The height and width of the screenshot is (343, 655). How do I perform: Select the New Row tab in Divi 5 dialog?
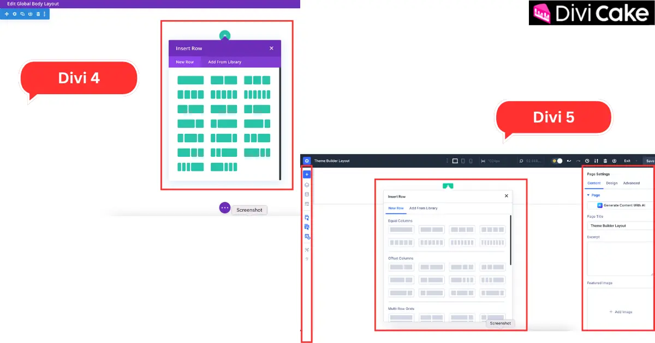coord(396,208)
